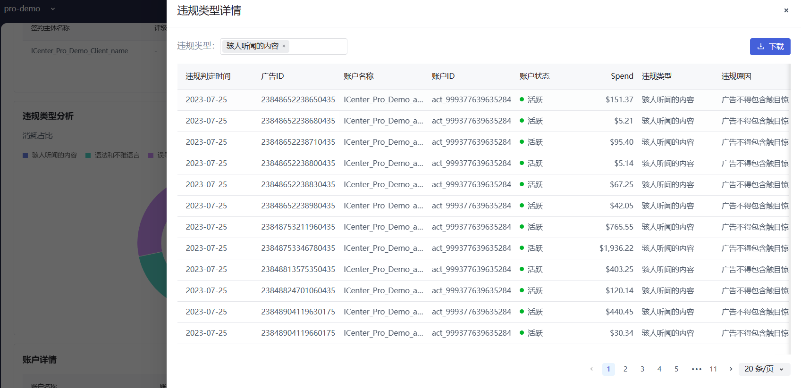Click the 账户状态 column header
Viewport: 801px width, 388px height.
coord(534,76)
